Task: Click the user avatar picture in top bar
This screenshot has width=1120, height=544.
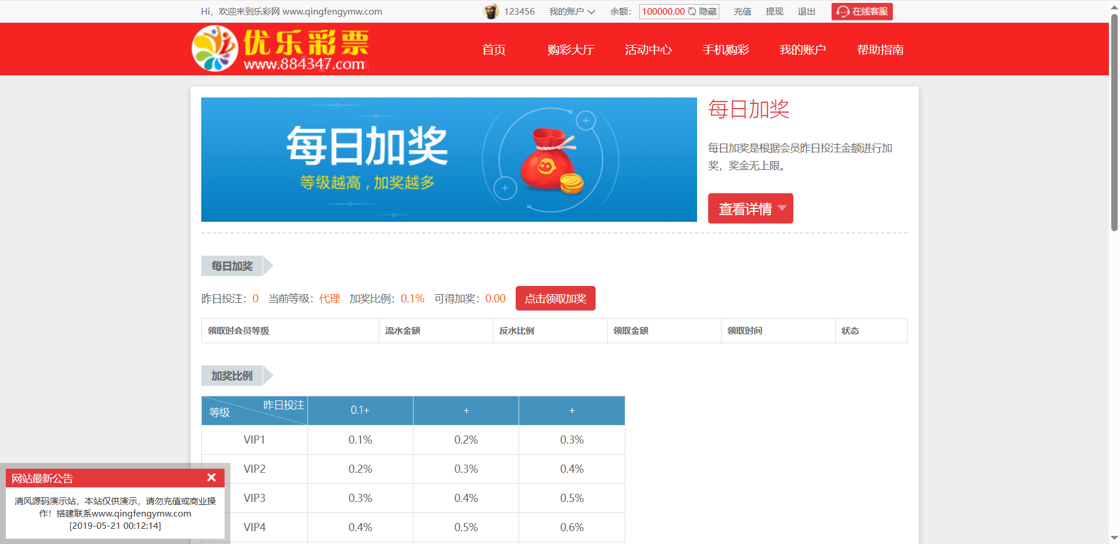Action: pos(491,12)
